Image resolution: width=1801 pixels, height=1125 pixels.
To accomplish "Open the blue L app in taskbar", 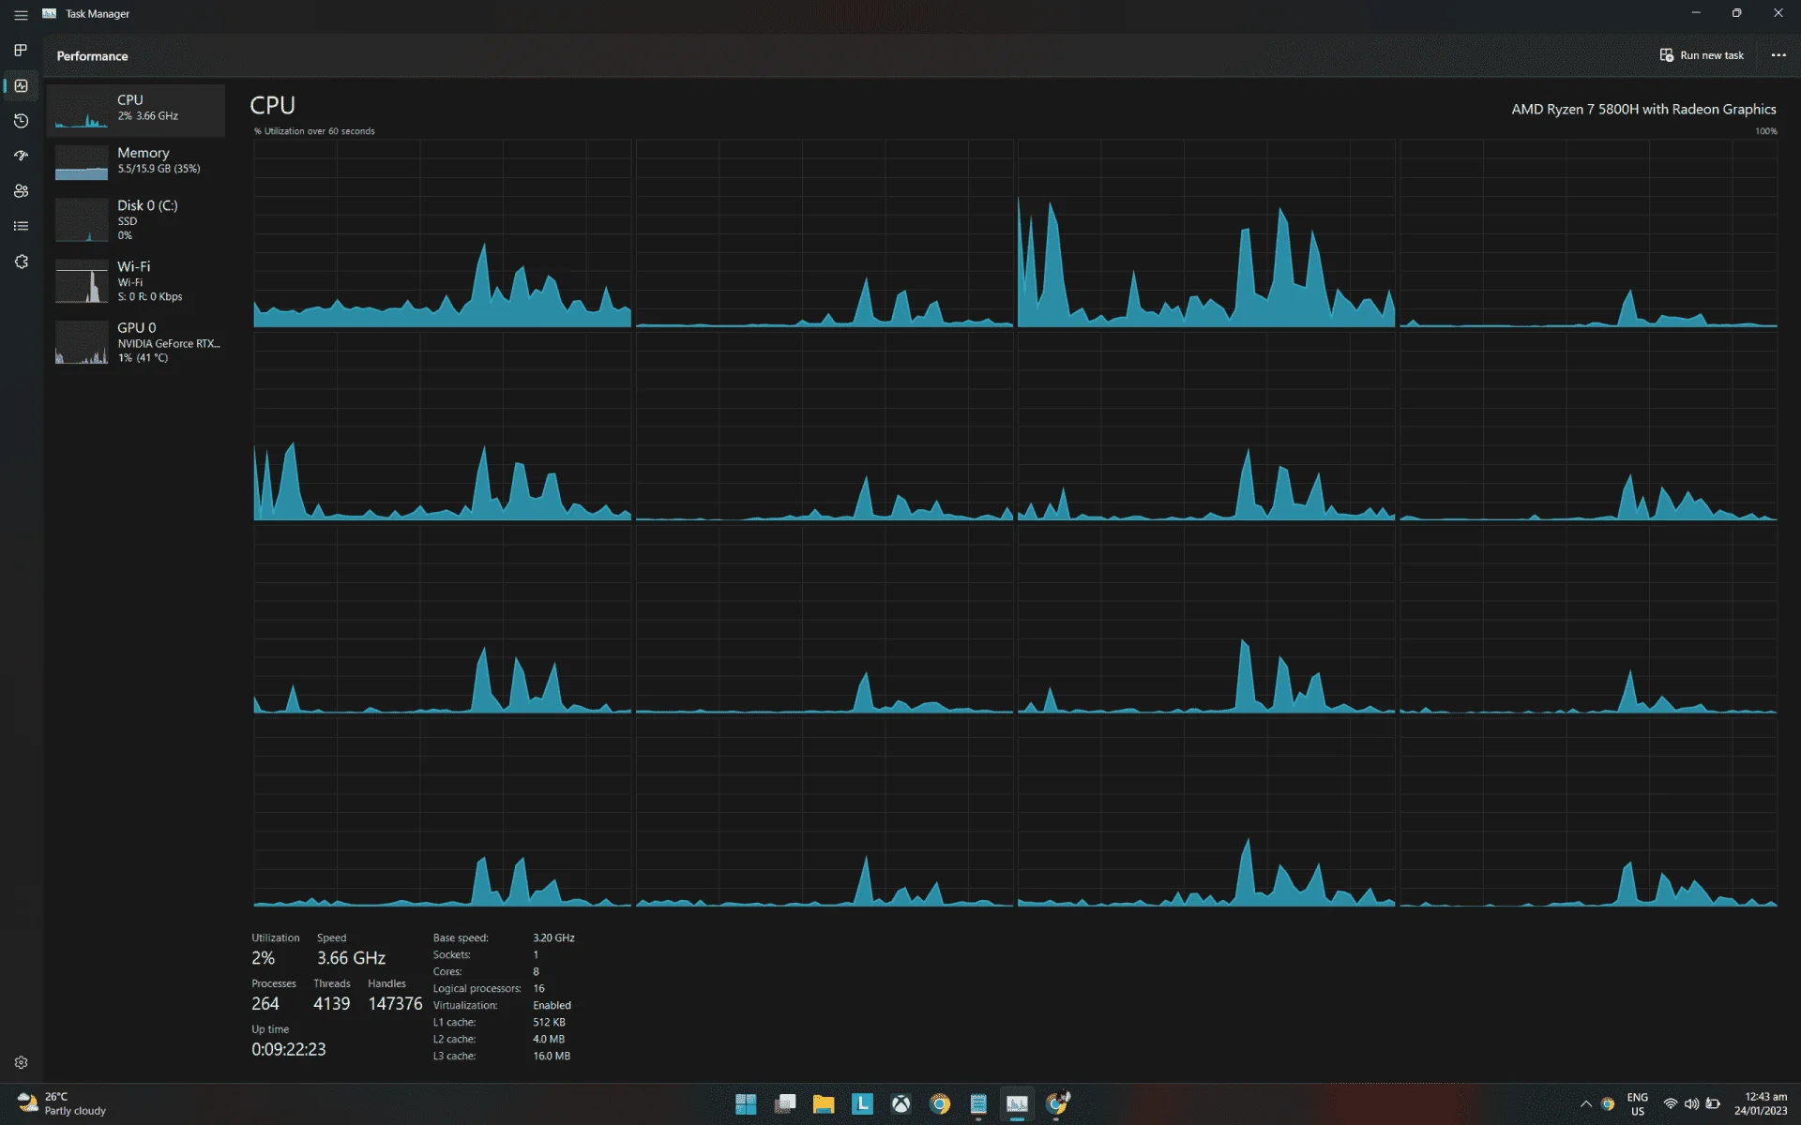I will (862, 1104).
